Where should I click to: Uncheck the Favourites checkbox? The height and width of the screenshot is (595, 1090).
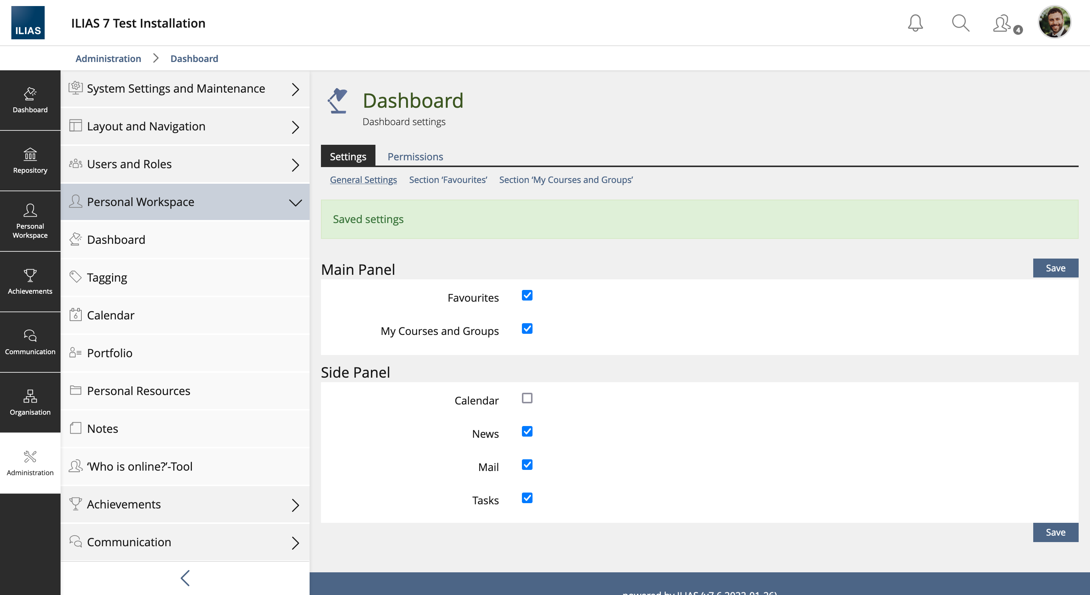[x=527, y=295]
